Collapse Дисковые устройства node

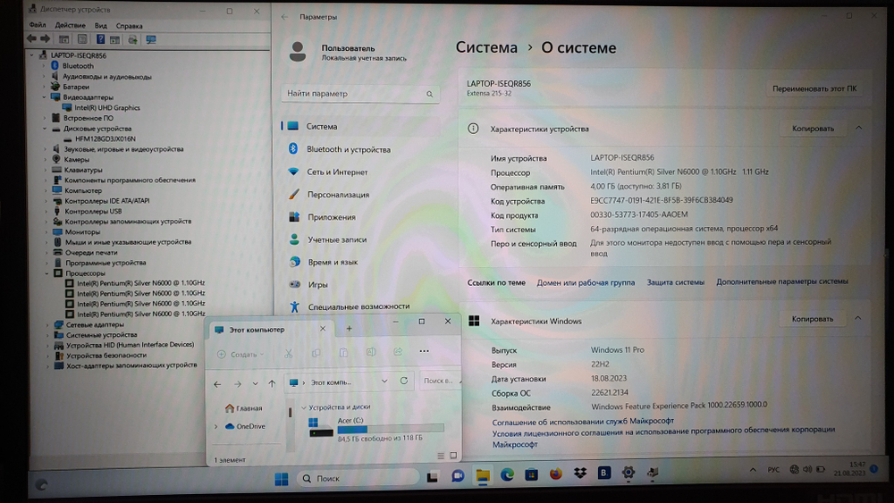click(x=45, y=129)
